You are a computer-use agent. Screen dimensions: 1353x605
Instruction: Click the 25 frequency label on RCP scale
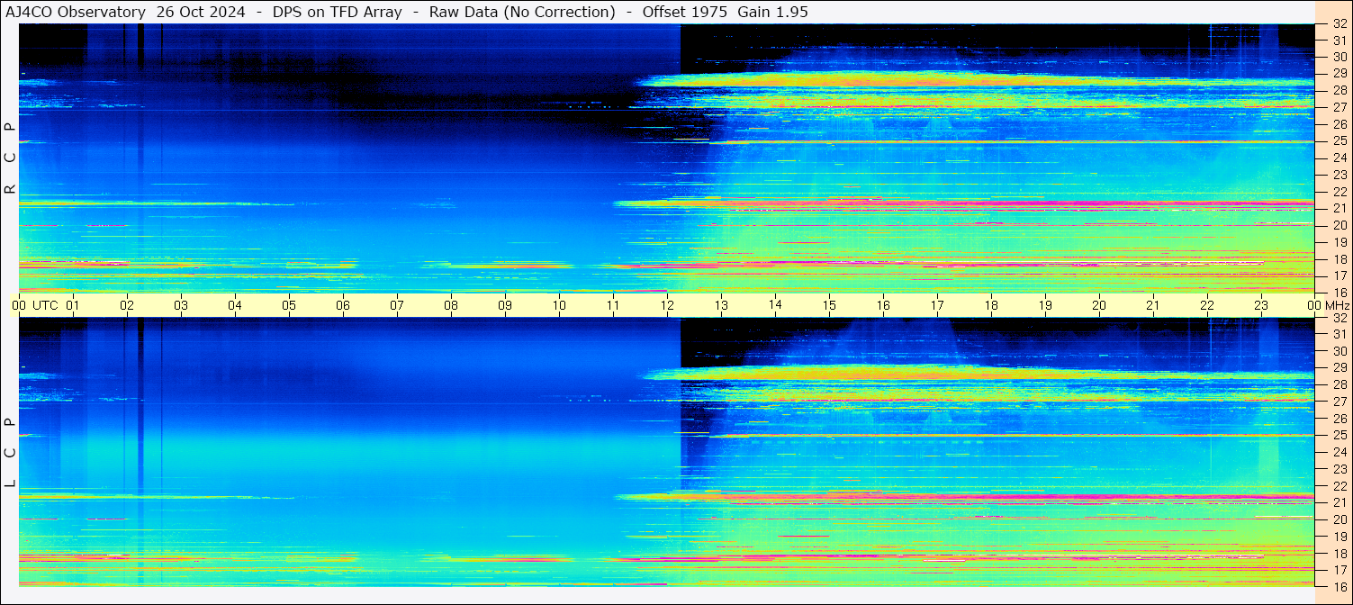[1339, 140]
